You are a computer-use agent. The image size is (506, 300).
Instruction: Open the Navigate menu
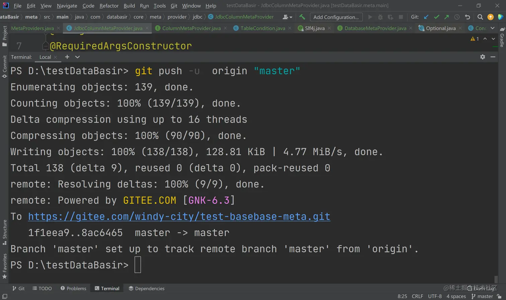coord(67,6)
